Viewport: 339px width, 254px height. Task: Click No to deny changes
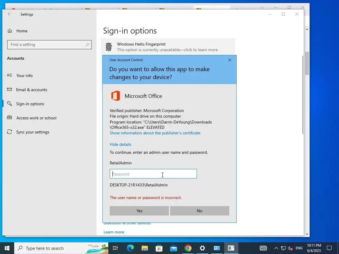click(x=200, y=211)
